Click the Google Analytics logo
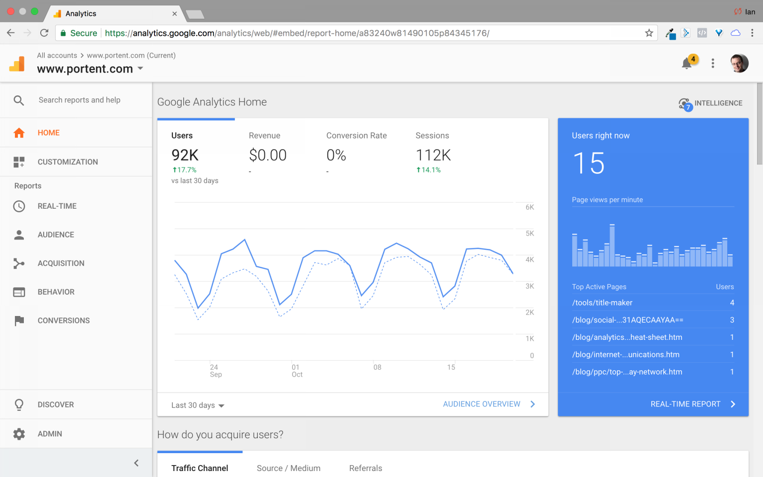Viewport: 763px width, 477px height. pos(17,64)
